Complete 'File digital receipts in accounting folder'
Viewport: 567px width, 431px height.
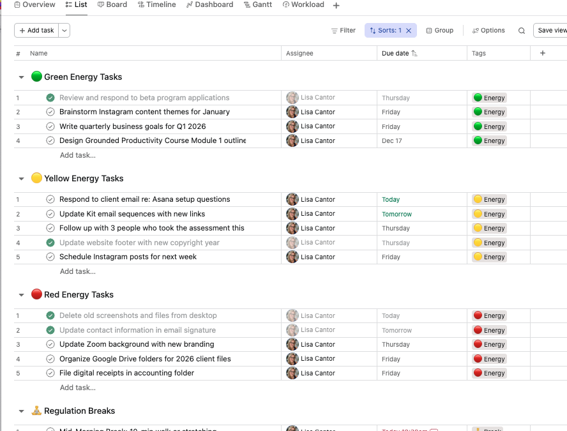coord(50,373)
